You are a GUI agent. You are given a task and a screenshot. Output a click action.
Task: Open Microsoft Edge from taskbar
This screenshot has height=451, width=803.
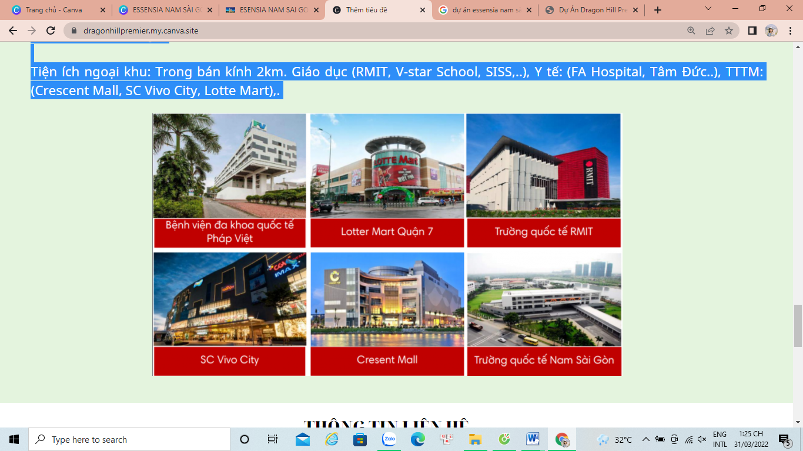pyautogui.click(x=417, y=439)
